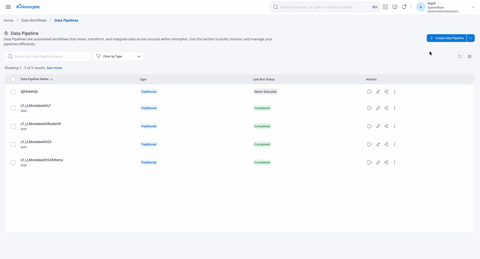Refresh the data pipeline list
480x259 pixels.
(460, 56)
